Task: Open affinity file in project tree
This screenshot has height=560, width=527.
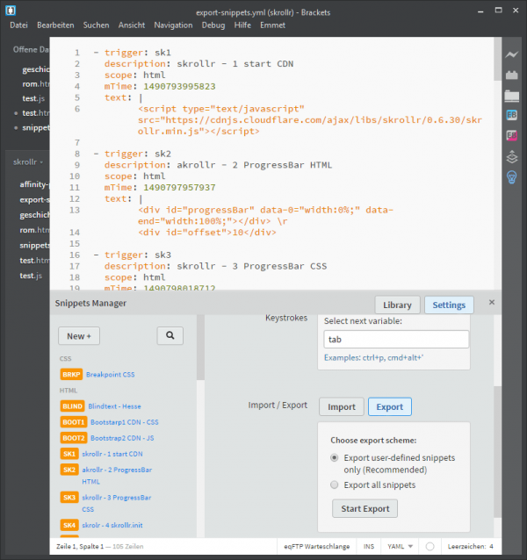Action: point(34,184)
